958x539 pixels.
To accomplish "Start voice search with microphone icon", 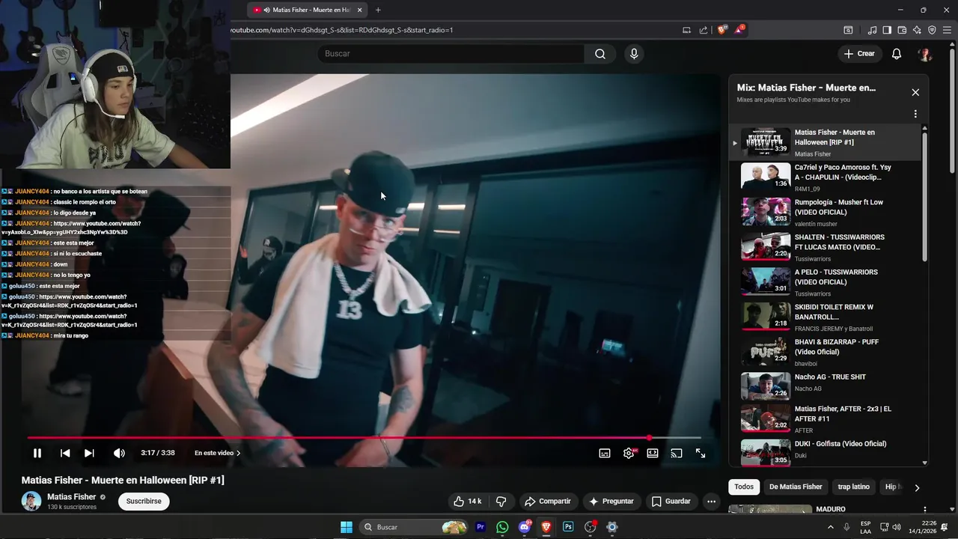I will [x=634, y=54].
